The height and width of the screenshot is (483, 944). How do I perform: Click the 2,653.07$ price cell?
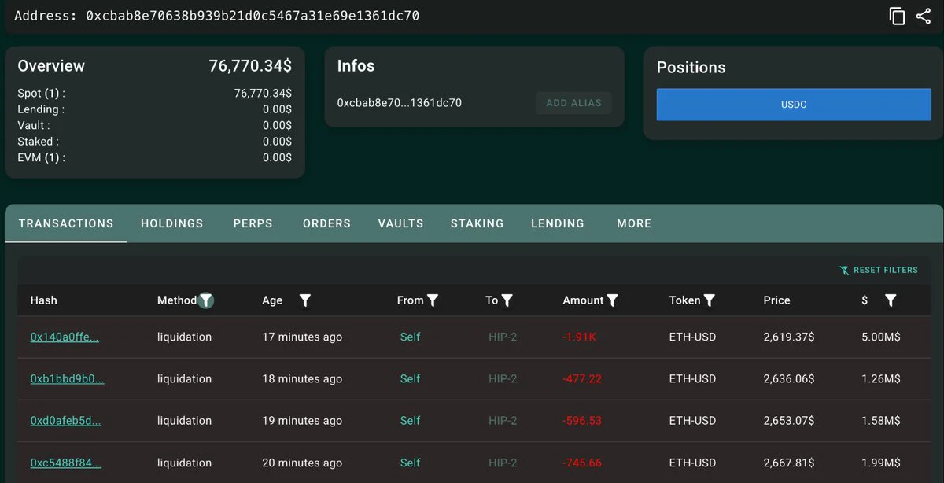[789, 420]
